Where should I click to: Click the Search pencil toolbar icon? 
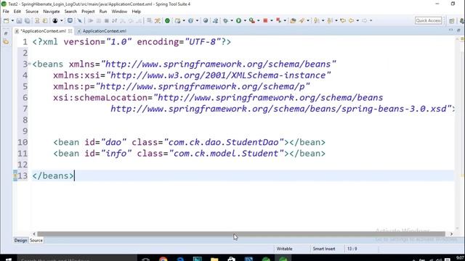pyautogui.click(x=302, y=20)
